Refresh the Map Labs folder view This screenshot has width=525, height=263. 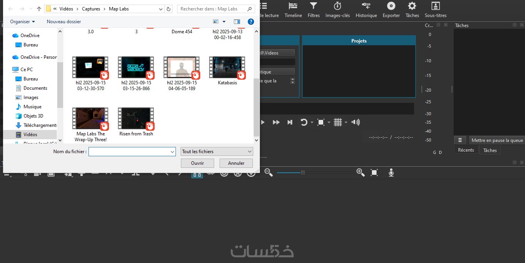tap(169, 9)
